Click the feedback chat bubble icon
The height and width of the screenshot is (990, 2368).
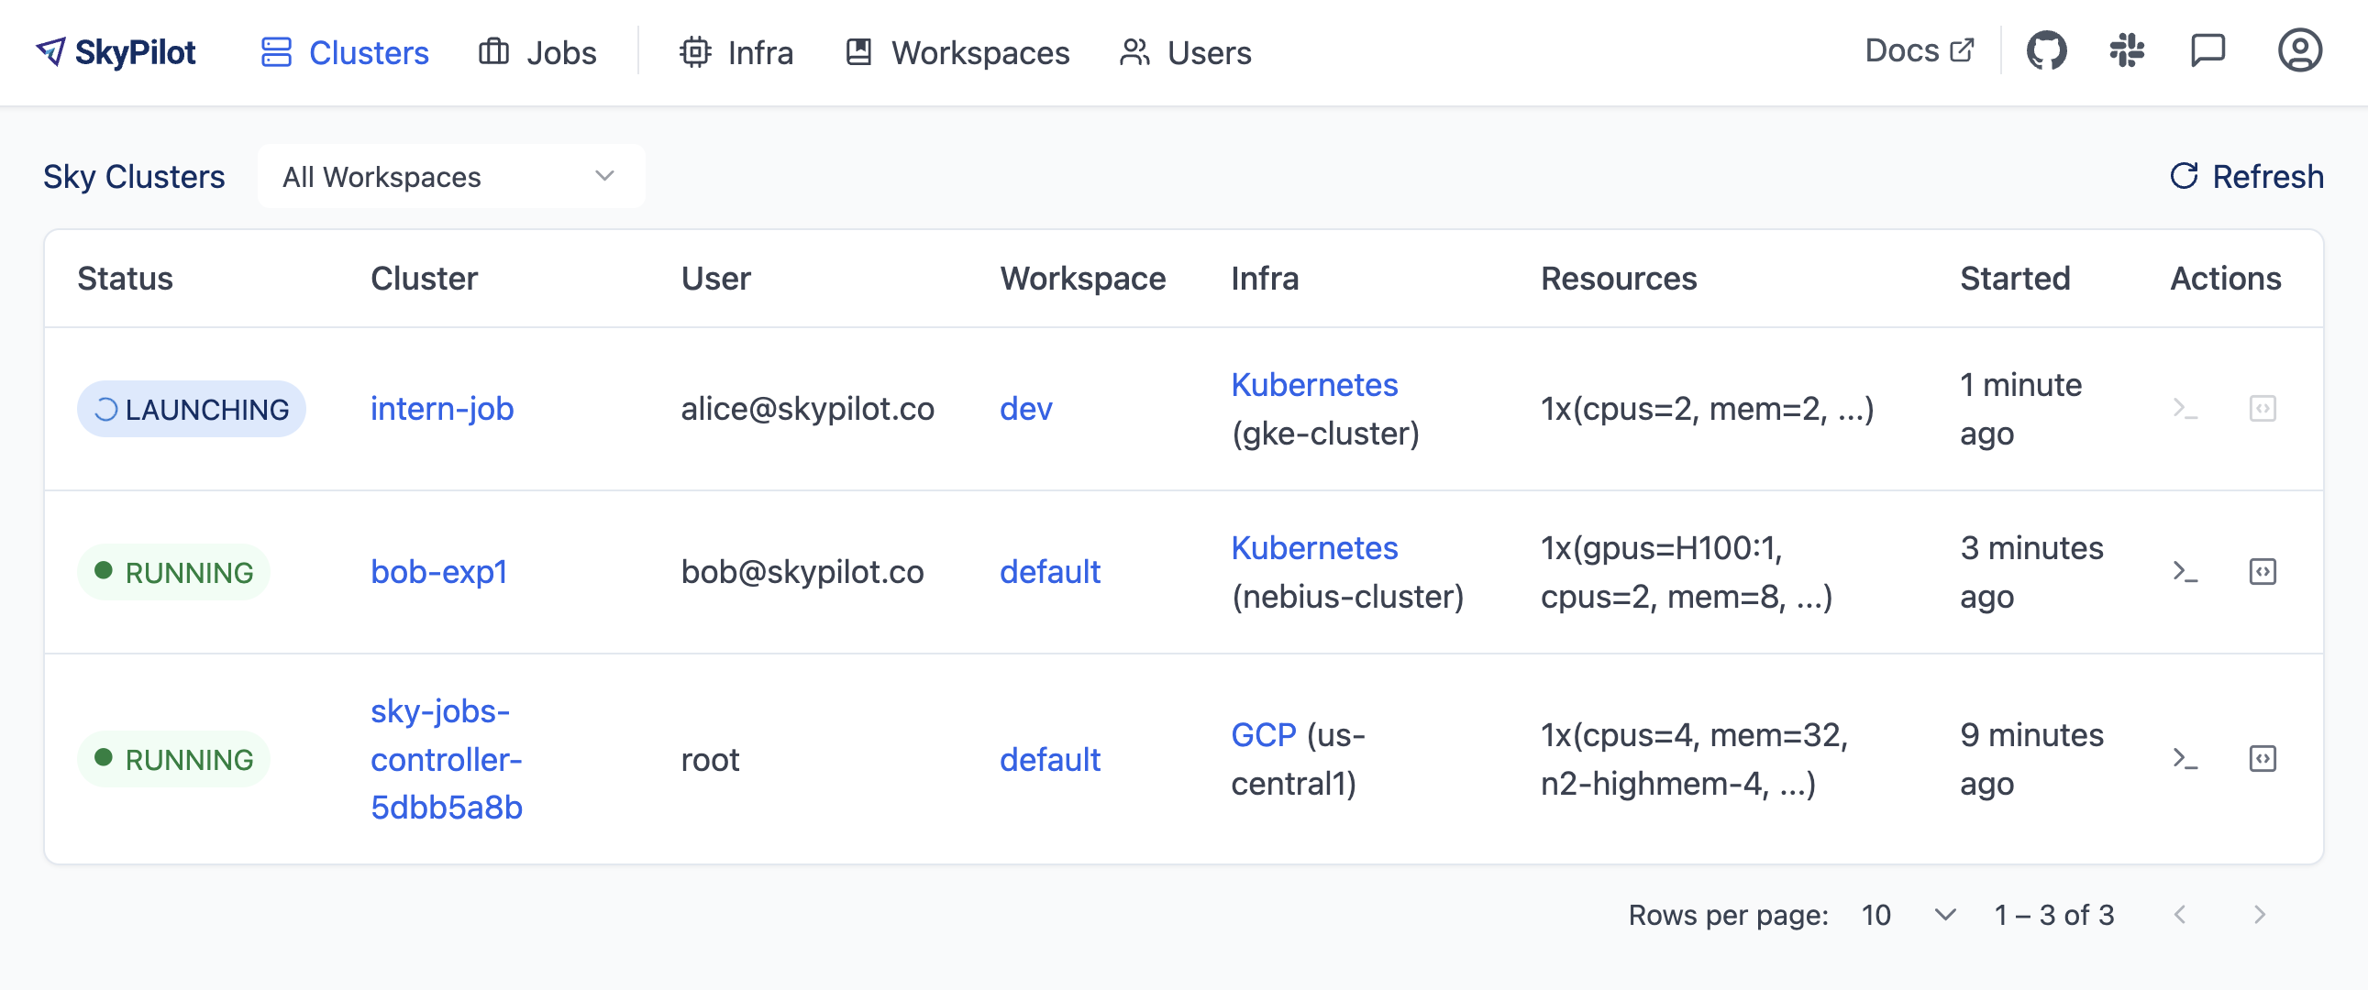pyautogui.click(x=2208, y=51)
